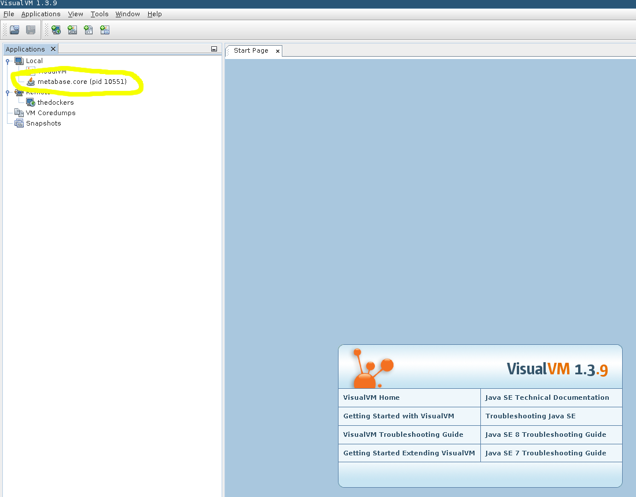Collapse the Remote tree node
Viewport: 636px width, 497px height.
coord(8,92)
